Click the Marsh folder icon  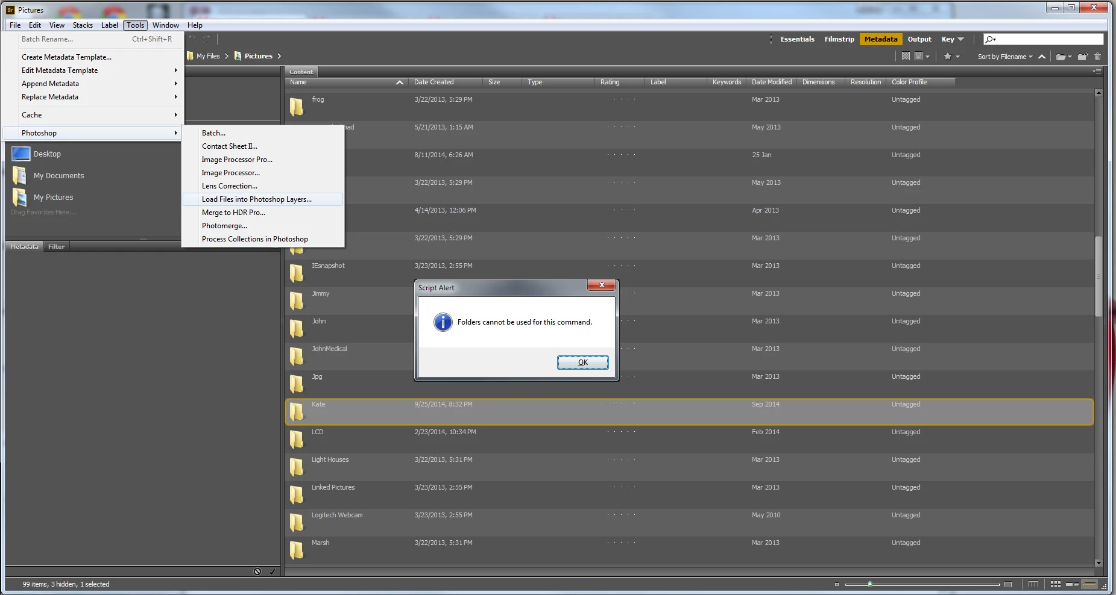(x=297, y=550)
